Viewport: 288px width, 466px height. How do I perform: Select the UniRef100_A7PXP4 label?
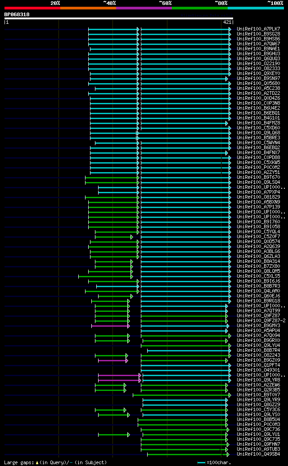click(258, 192)
